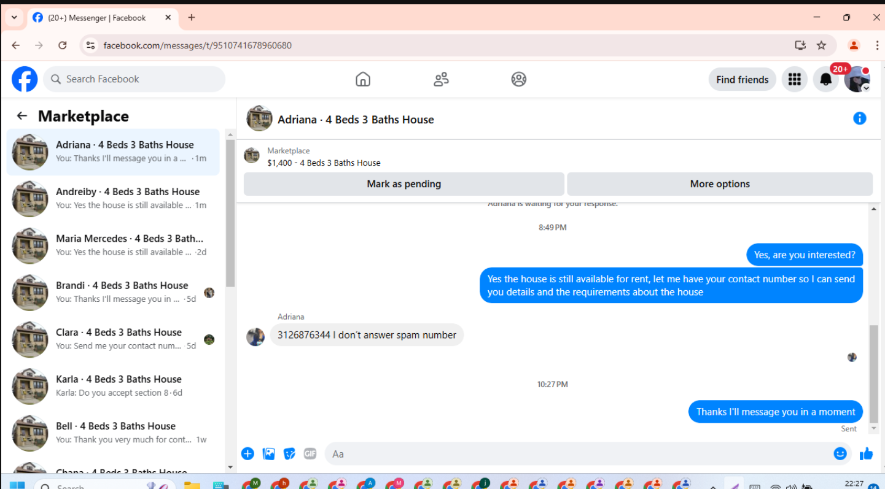Open the Friends icon in top navigation
This screenshot has width=885, height=489.
(x=441, y=79)
